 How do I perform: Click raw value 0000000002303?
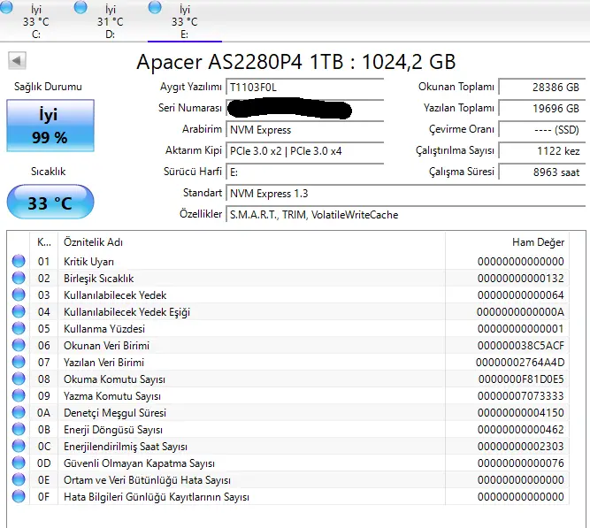tap(521, 447)
